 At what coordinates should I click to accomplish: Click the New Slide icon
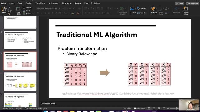point(18,9)
